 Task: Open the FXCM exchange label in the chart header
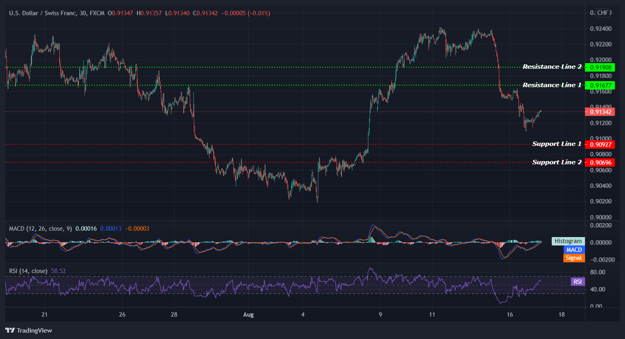tap(97, 13)
